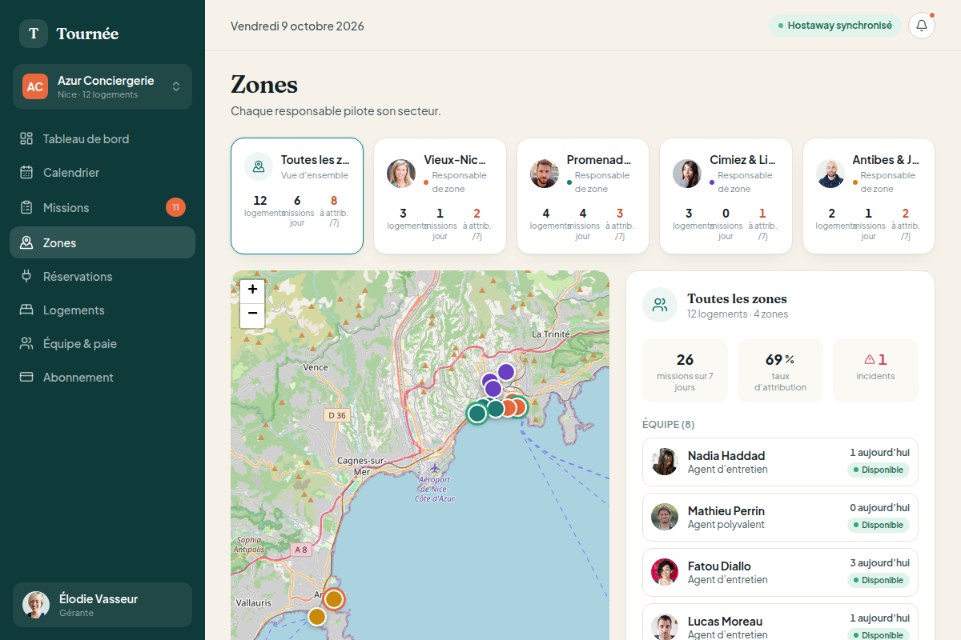Image resolution: width=961 pixels, height=640 pixels.
Task: Select the Toutes les zones overview card
Action: [297, 196]
